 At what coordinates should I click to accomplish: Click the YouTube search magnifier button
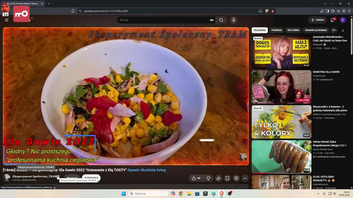point(221,20)
